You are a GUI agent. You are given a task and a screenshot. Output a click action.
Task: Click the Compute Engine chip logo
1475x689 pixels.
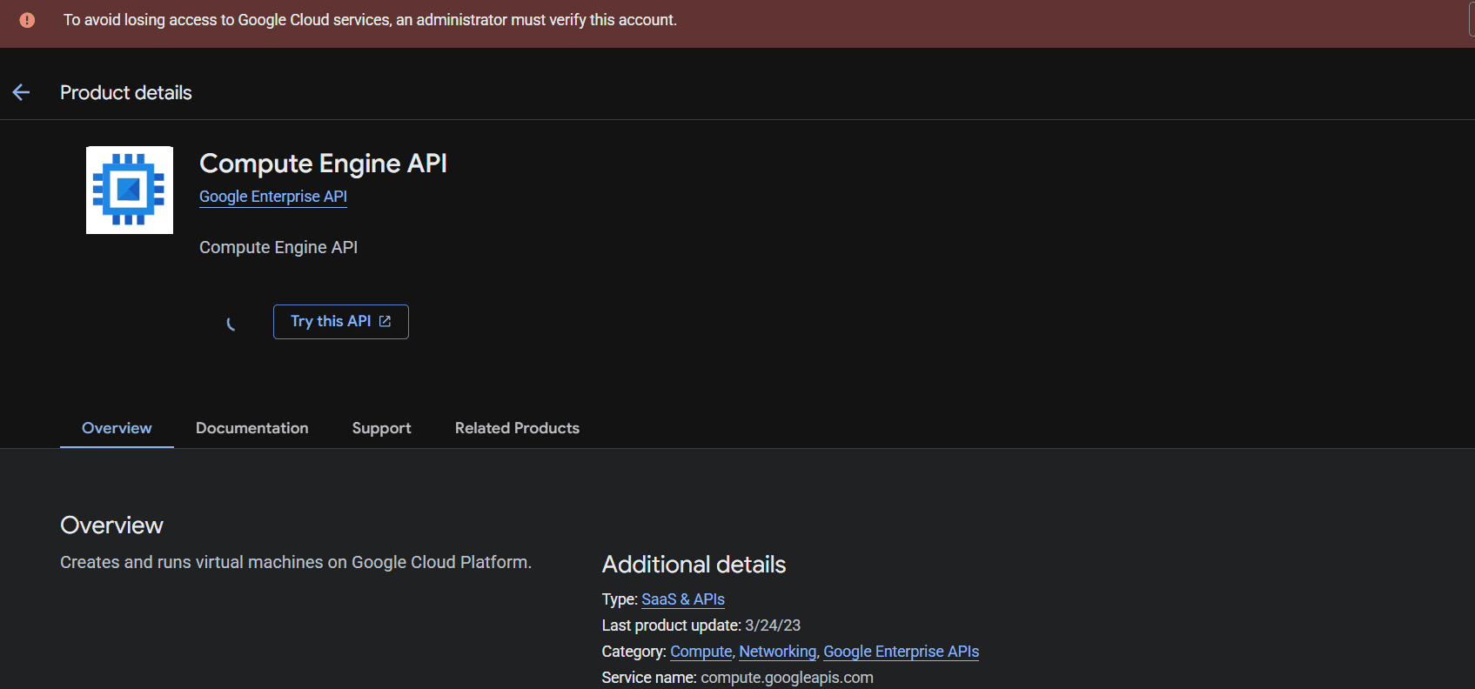tap(130, 190)
